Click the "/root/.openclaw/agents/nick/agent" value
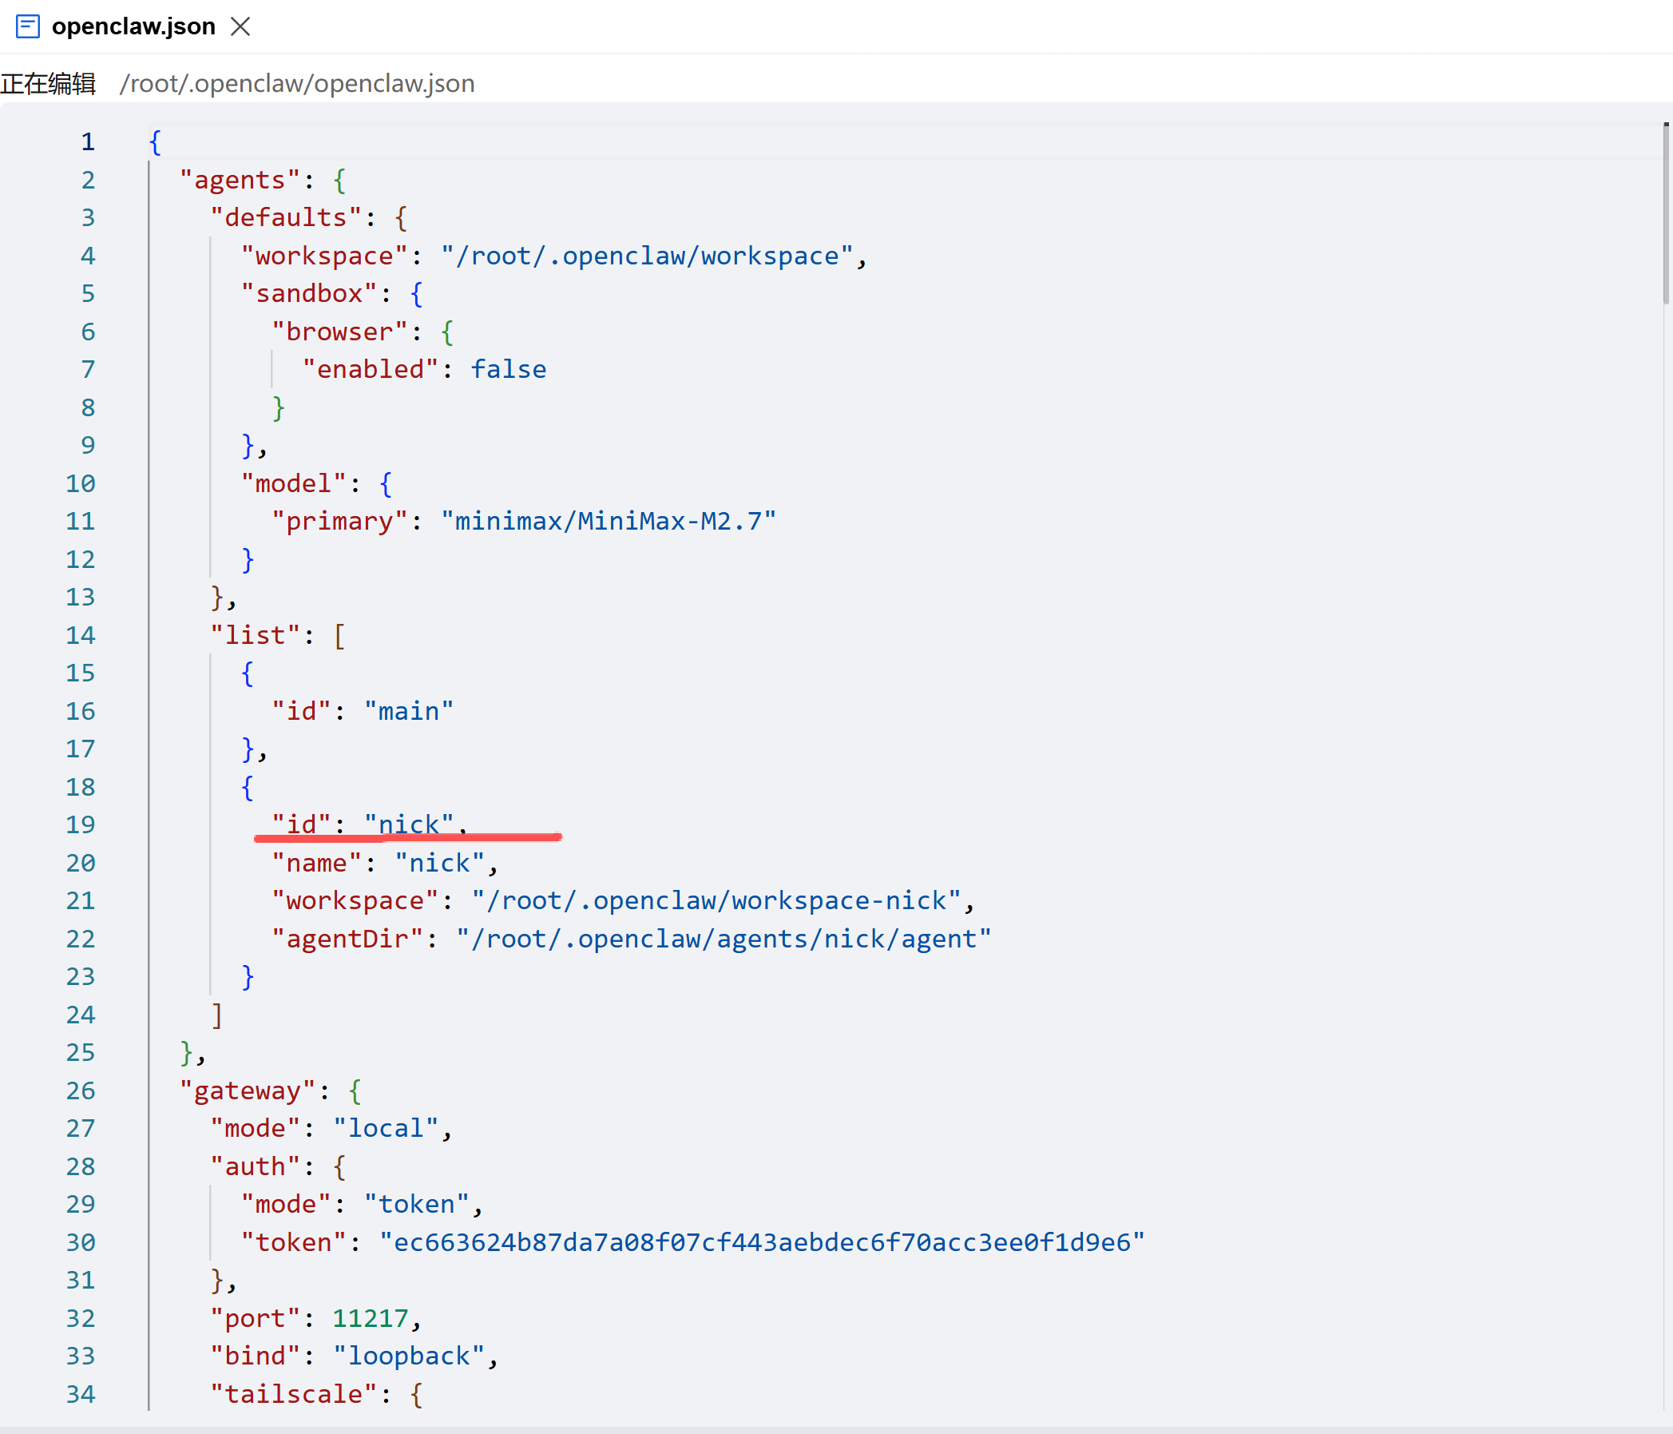 [724, 939]
